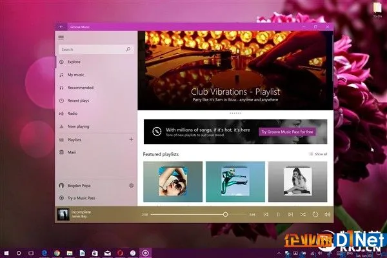Open Task View in the taskbar
Viewport: 387px width, 258px height.
pos(31,253)
